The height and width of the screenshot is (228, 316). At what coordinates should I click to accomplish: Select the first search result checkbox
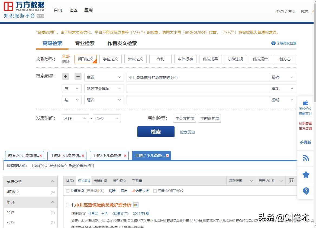(x=67, y=205)
